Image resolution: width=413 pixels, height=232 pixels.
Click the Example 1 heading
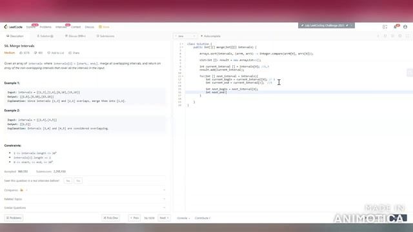12,83
